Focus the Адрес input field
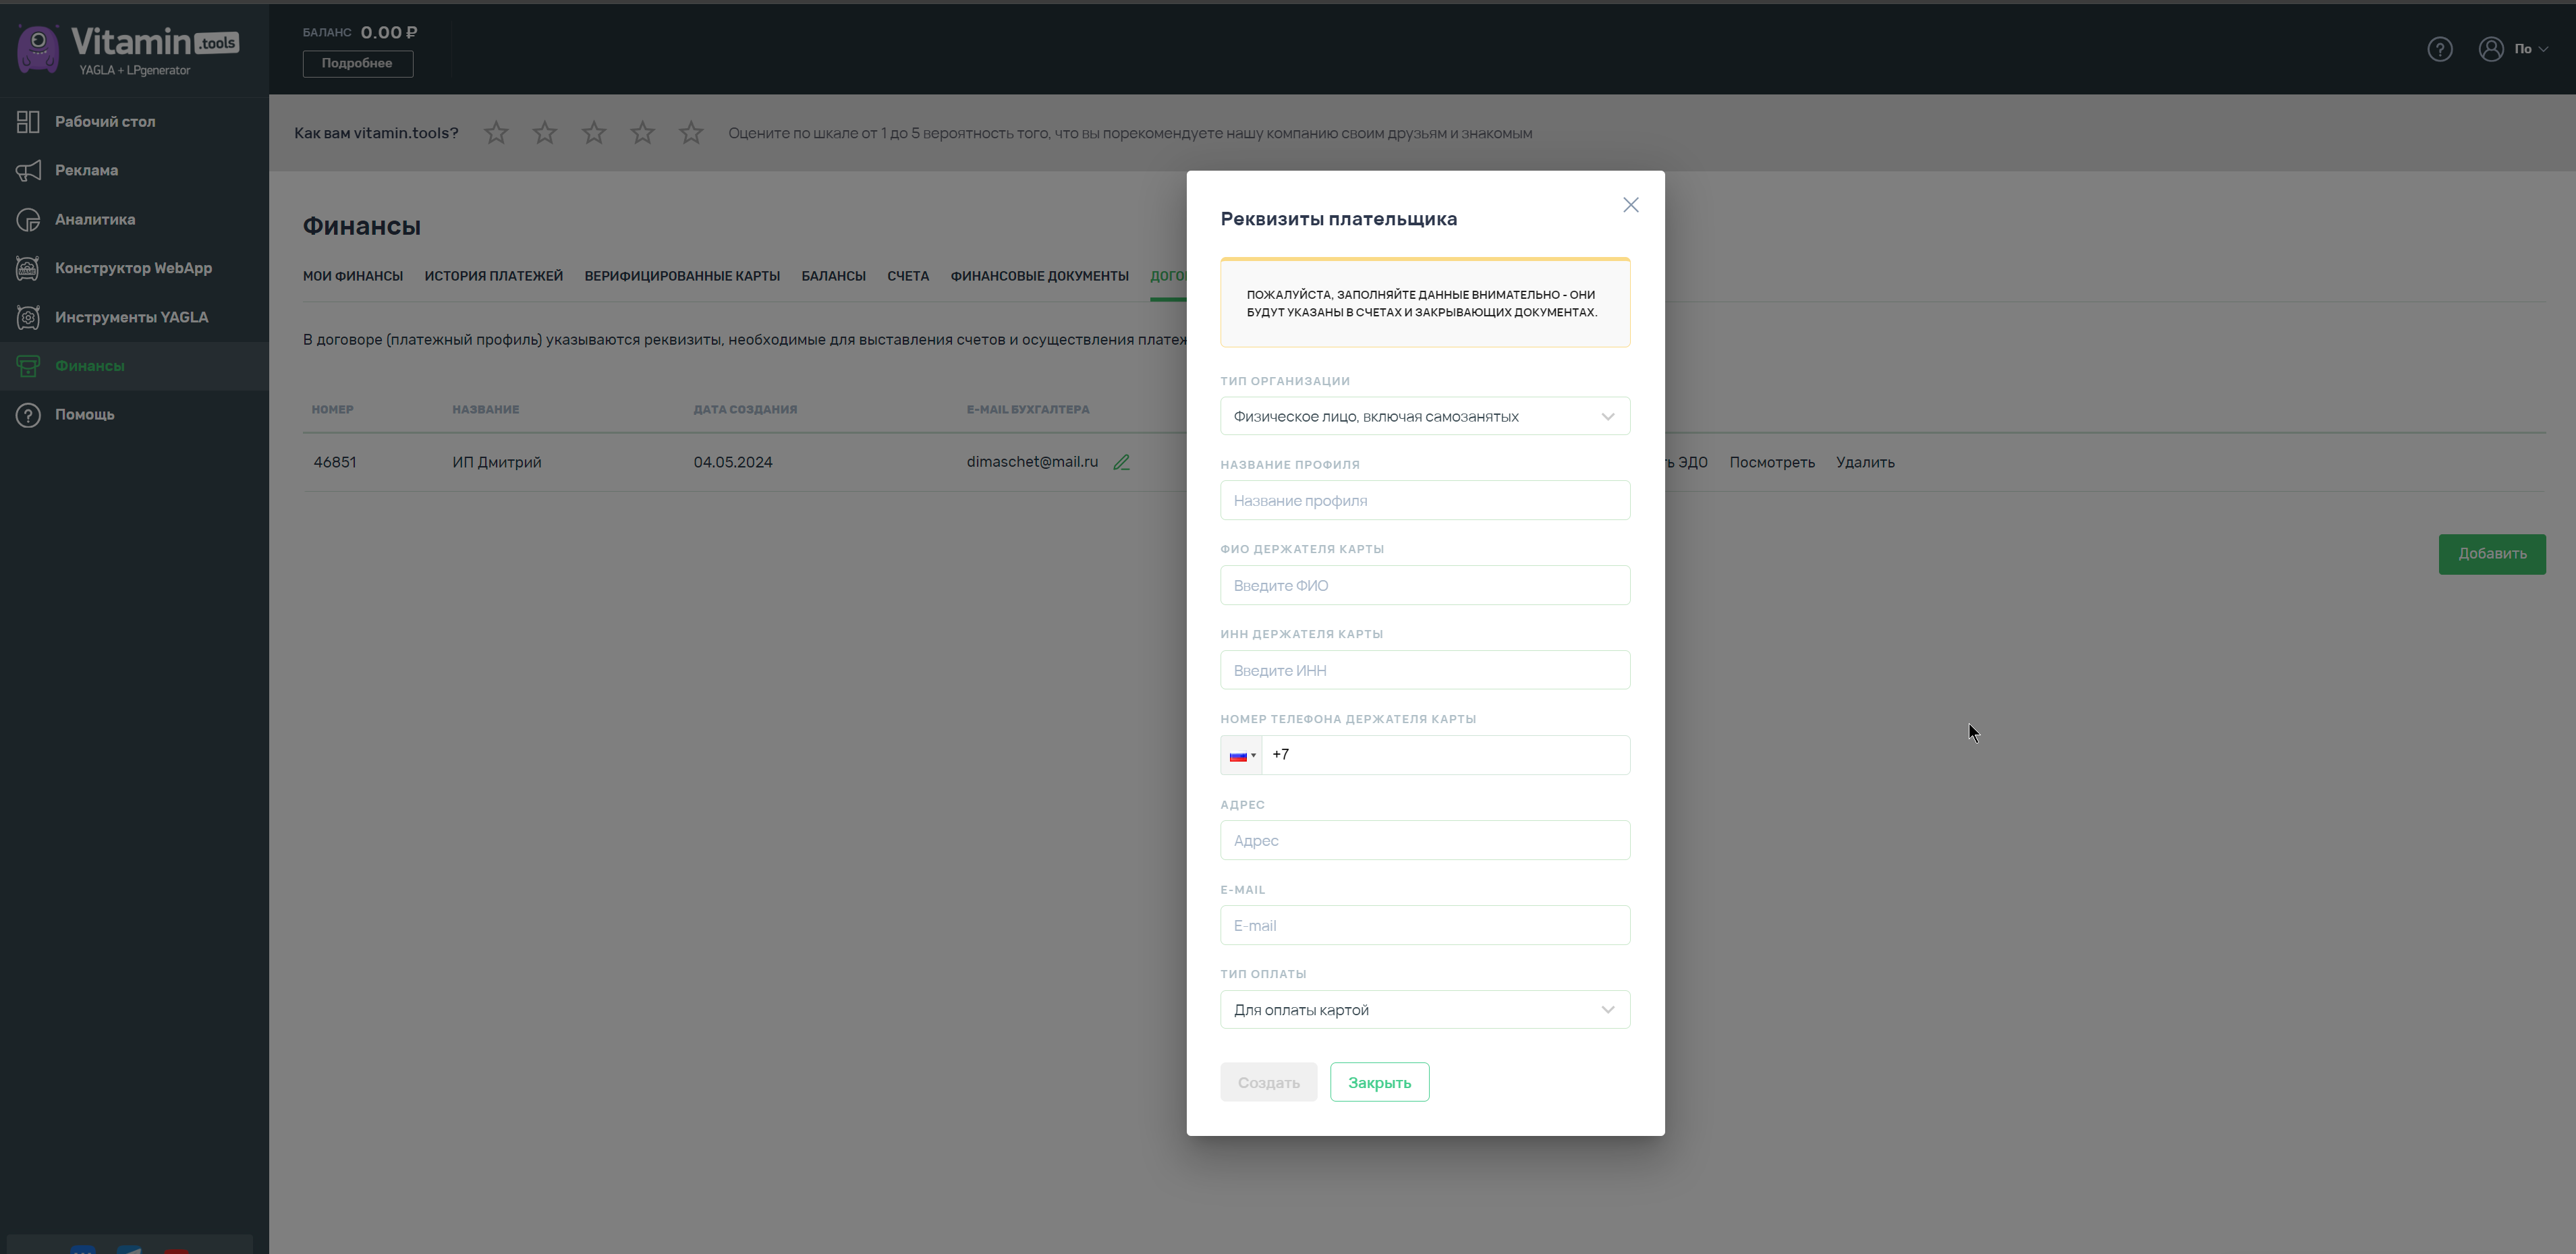 pos(1425,840)
